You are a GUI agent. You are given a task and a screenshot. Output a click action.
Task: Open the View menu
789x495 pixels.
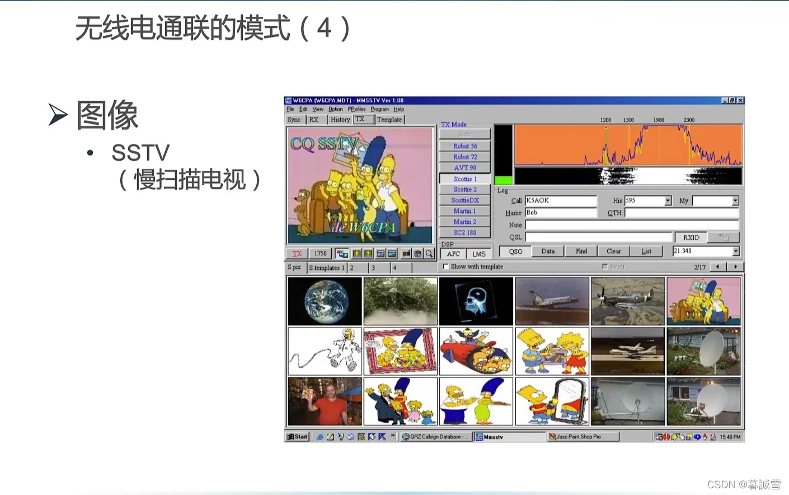[318, 109]
